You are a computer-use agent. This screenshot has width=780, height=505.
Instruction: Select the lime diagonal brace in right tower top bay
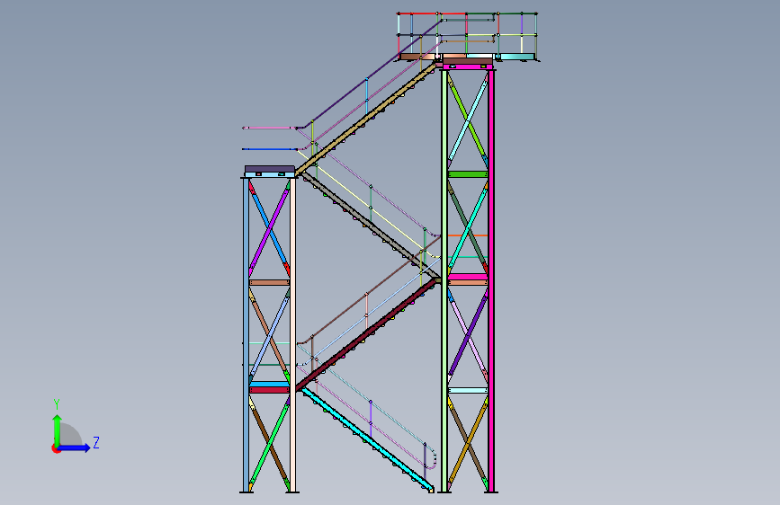[468, 120]
